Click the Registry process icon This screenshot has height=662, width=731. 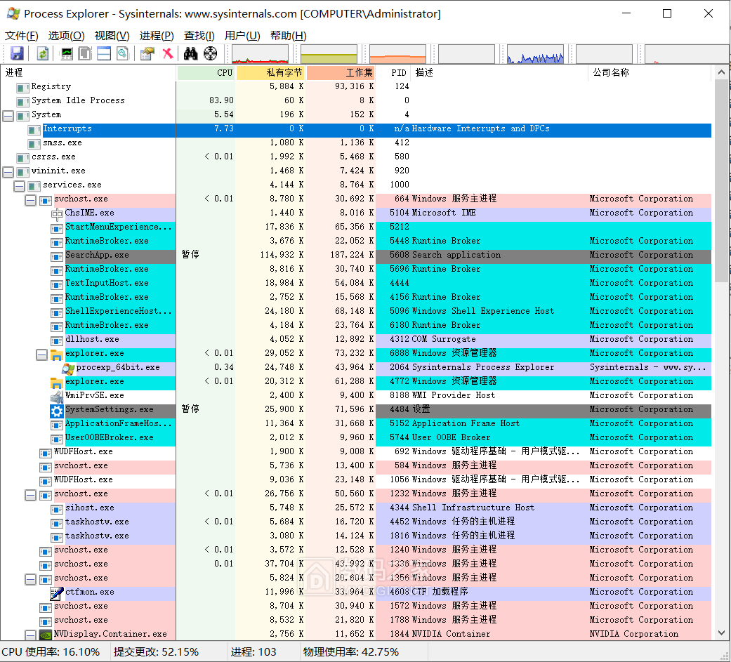(23, 88)
